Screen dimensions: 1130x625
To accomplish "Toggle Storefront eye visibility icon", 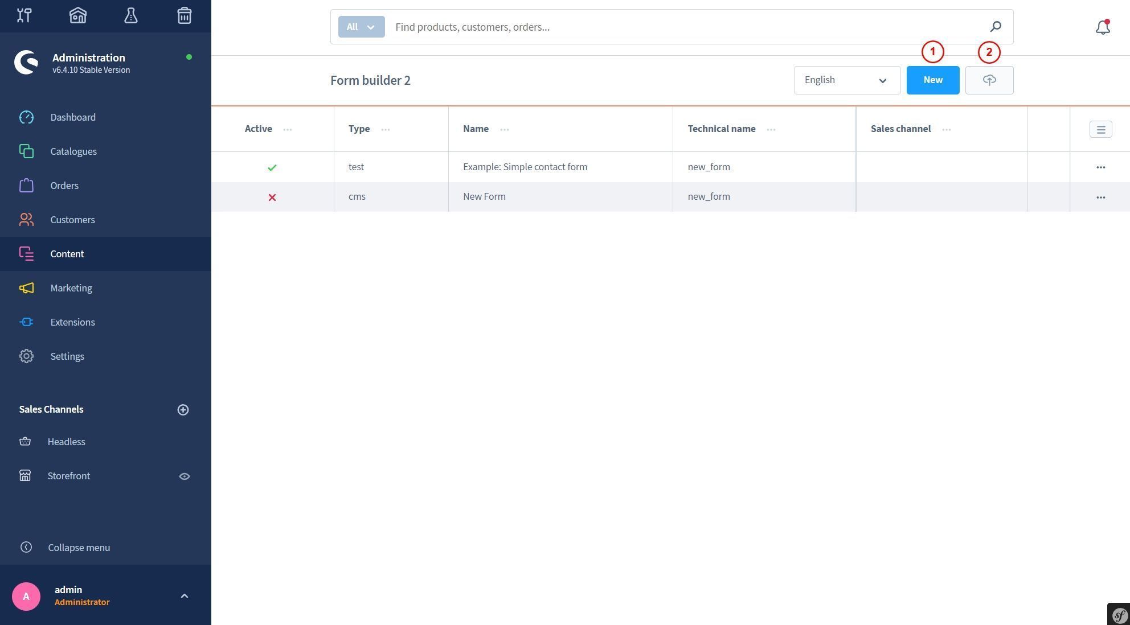I will [184, 476].
